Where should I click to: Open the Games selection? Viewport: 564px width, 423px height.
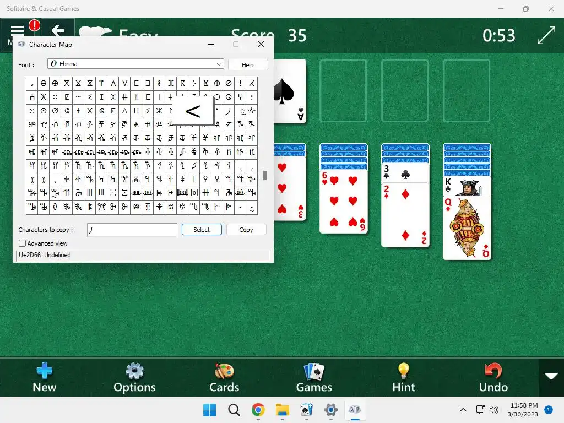point(314,377)
